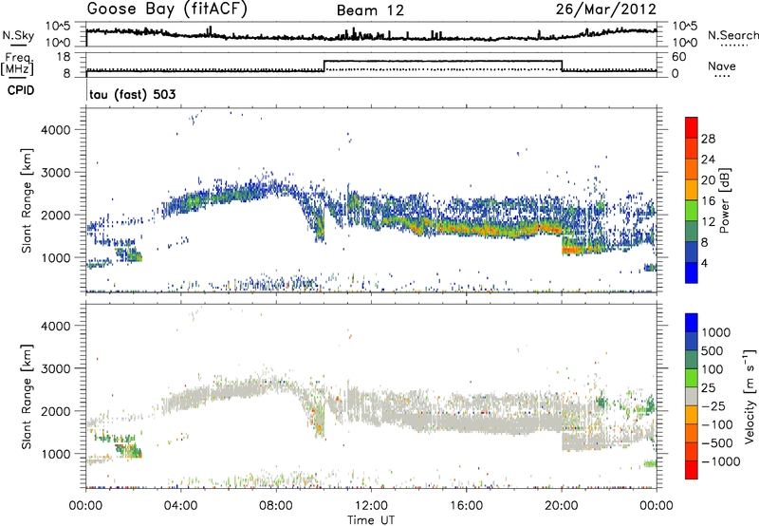This screenshot has height=526, width=759.
Task: Click the 'tau (fast) 503' text
Action: [x=133, y=94]
